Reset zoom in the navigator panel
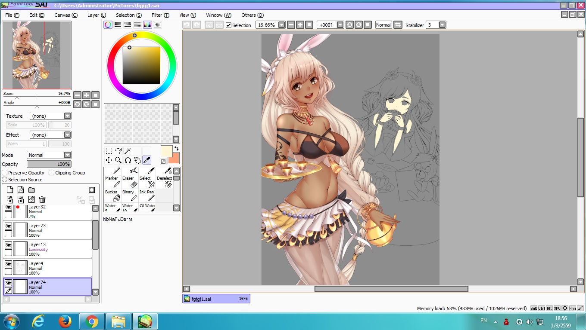586x330 pixels. tap(96, 95)
